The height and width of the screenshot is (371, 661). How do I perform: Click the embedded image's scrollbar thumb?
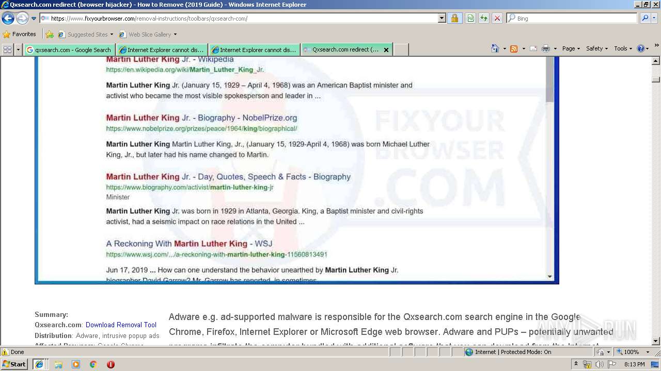click(x=549, y=80)
